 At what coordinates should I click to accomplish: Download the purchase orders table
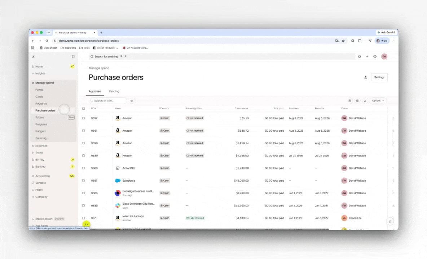click(x=365, y=101)
